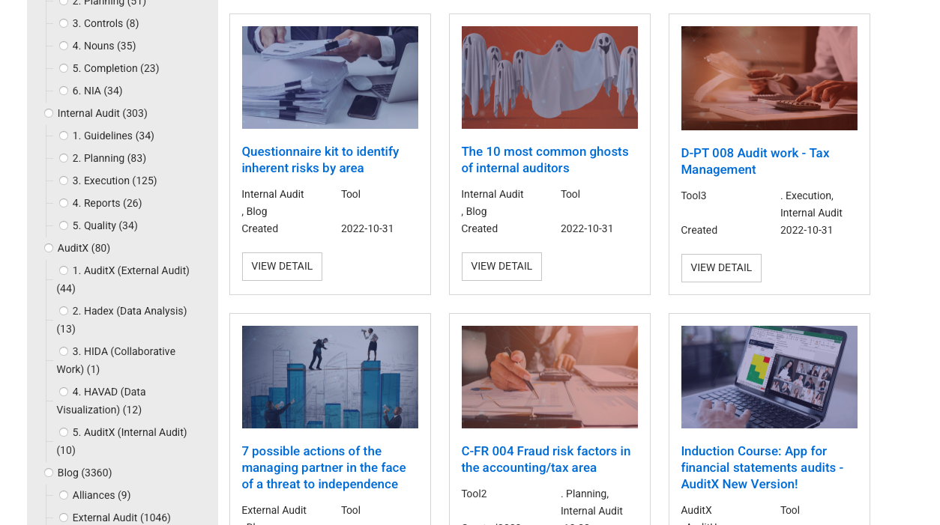Choose the '5. Completion (23)' radio filter
Image resolution: width=940 pixels, height=525 pixels.
(64, 68)
